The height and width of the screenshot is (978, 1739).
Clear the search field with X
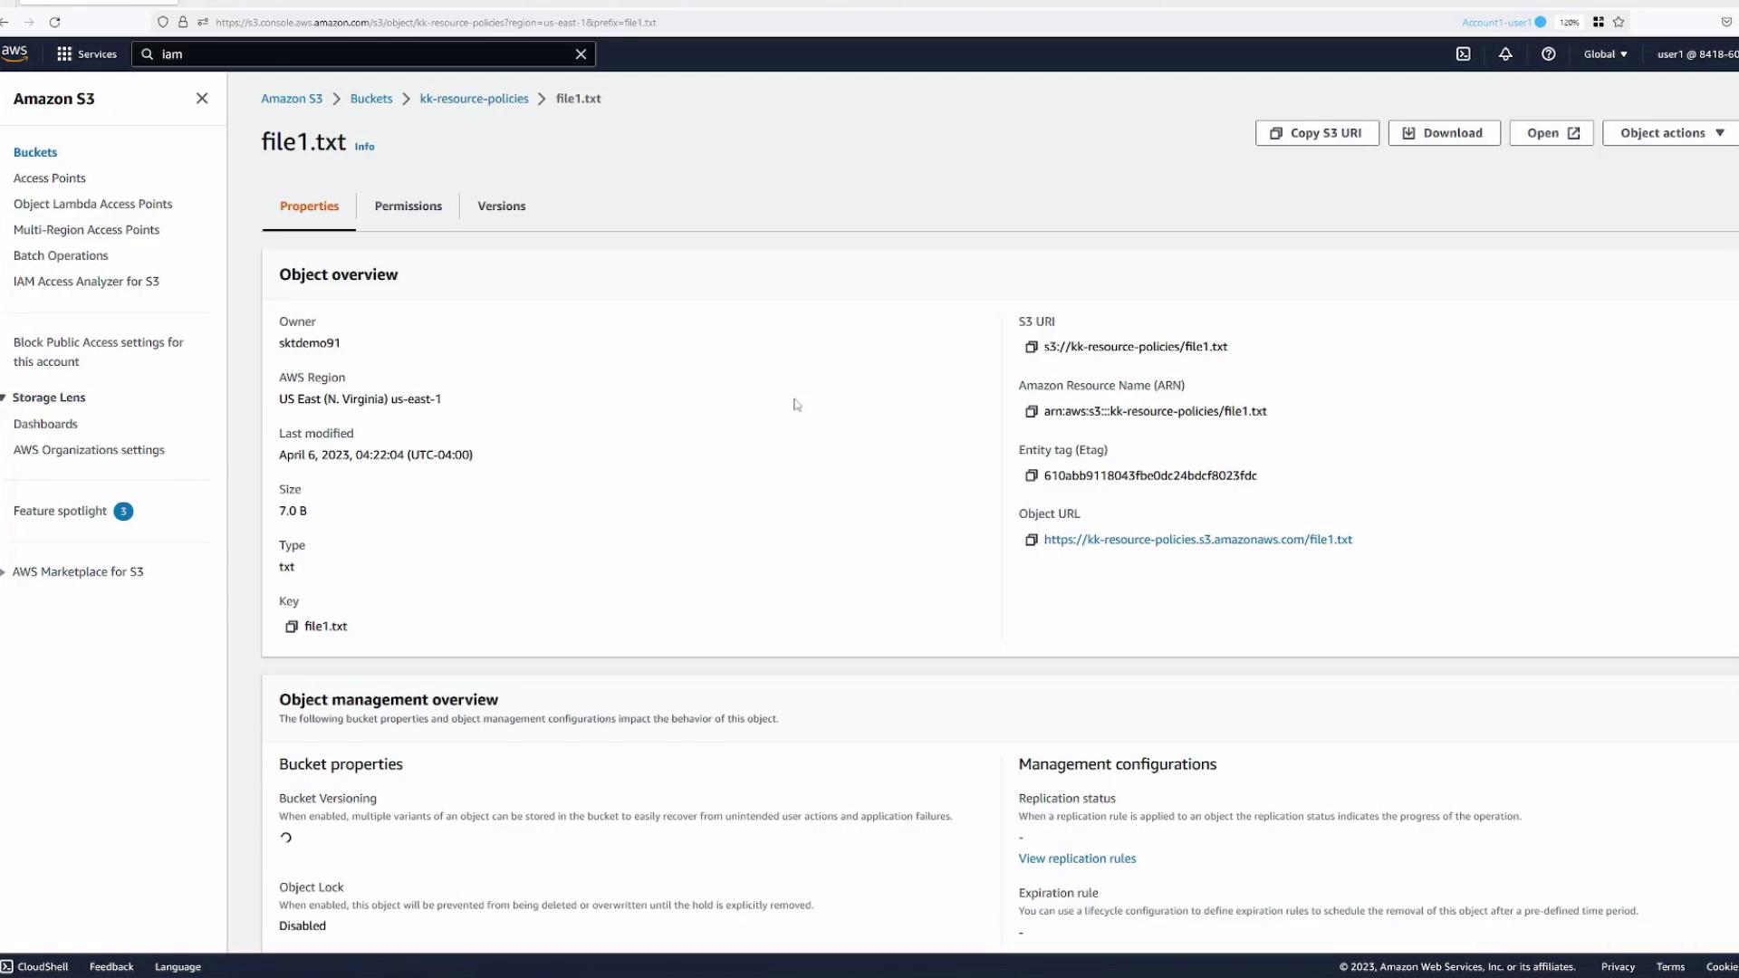581,54
